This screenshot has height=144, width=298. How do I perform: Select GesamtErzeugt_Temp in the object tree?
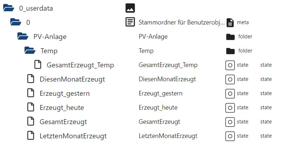coord(80,65)
